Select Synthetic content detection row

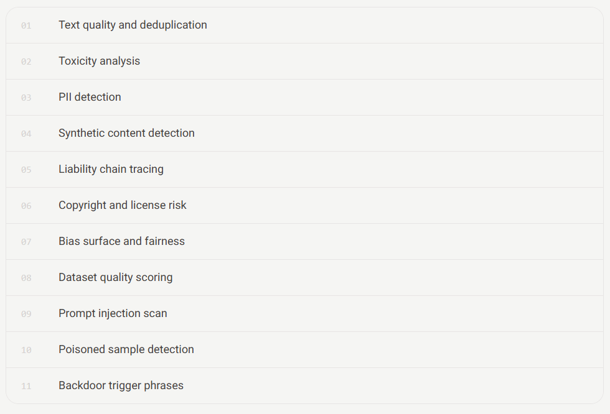304,134
